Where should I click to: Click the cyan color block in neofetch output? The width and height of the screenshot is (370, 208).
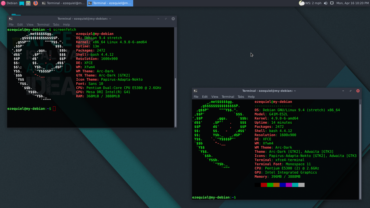(x=295, y=185)
